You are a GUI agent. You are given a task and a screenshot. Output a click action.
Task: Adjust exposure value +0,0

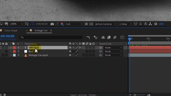pos(161,24)
